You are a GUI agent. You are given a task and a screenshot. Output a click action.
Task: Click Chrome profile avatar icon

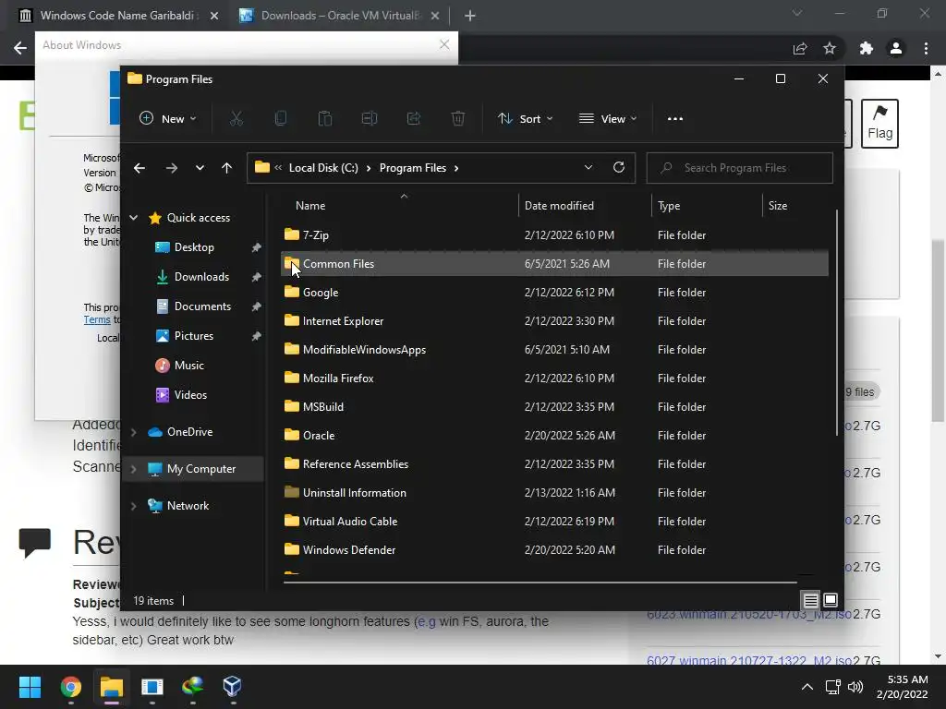click(896, 48)
